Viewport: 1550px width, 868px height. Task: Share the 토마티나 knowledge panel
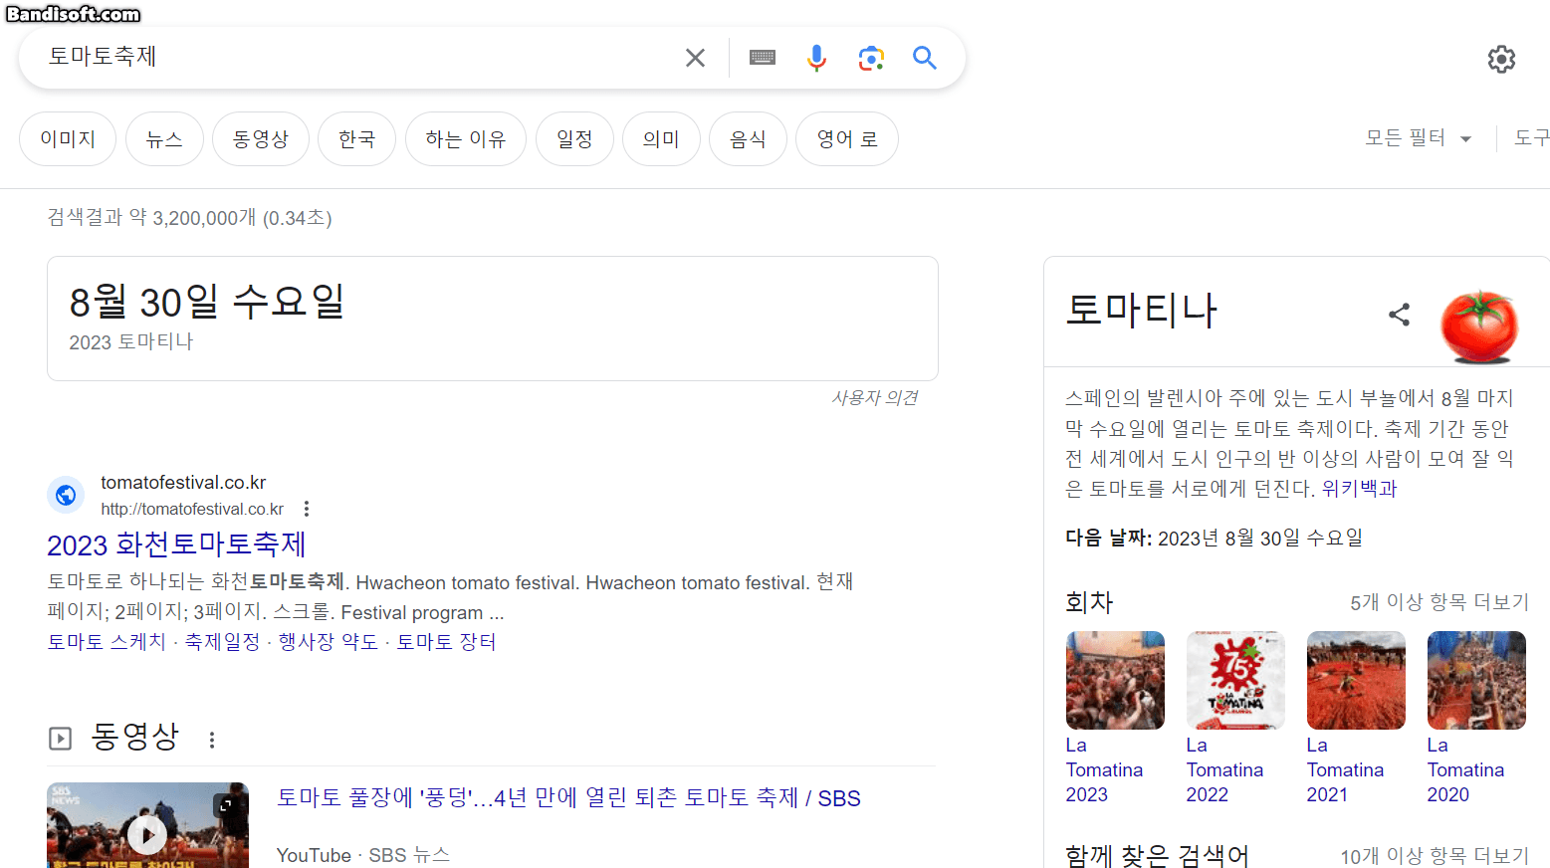point(1399,315)
